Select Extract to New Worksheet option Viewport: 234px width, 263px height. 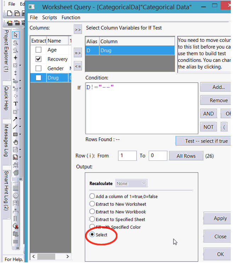[92, 204]
